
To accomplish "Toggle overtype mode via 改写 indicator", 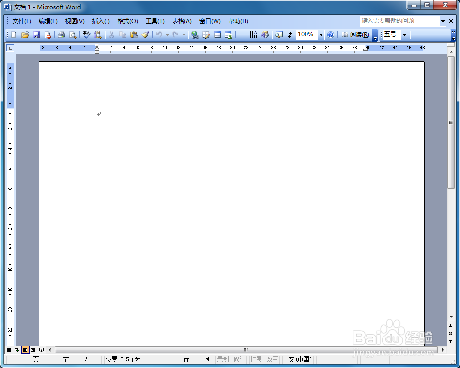I will pos(272,360).
